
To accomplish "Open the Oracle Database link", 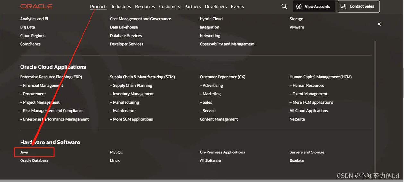I will [x=34, y=160].
